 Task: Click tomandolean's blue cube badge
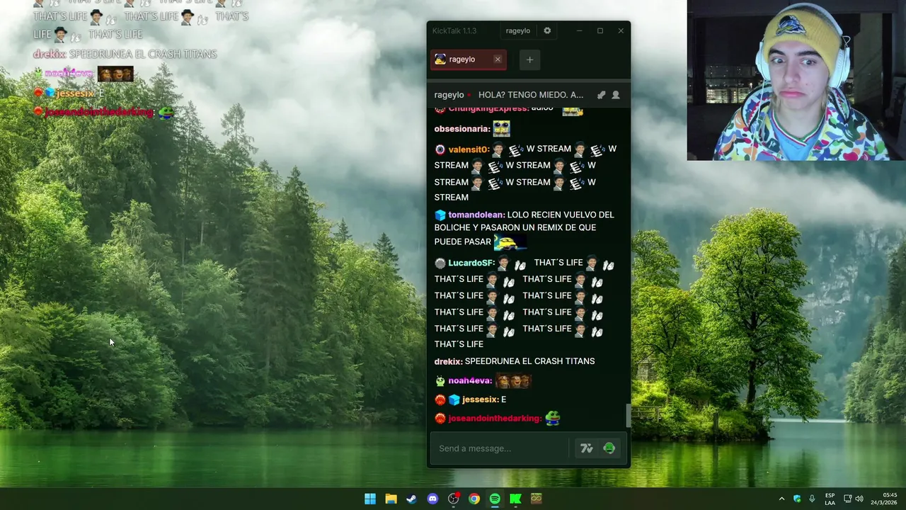tap(440, 215)
